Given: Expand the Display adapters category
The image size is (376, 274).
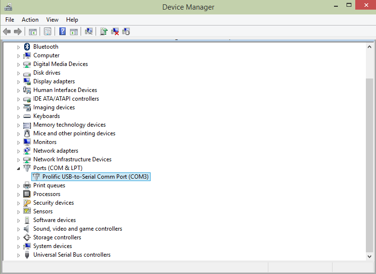Looking at the screenshot, I should coord(19,82).
